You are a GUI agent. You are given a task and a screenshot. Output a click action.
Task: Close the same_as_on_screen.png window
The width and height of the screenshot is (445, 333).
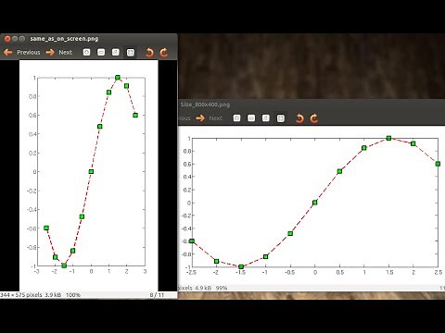pos(7,39)
